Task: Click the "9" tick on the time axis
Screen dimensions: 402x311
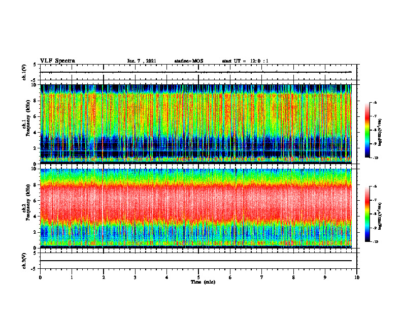Action: click(x=325, y=277)
